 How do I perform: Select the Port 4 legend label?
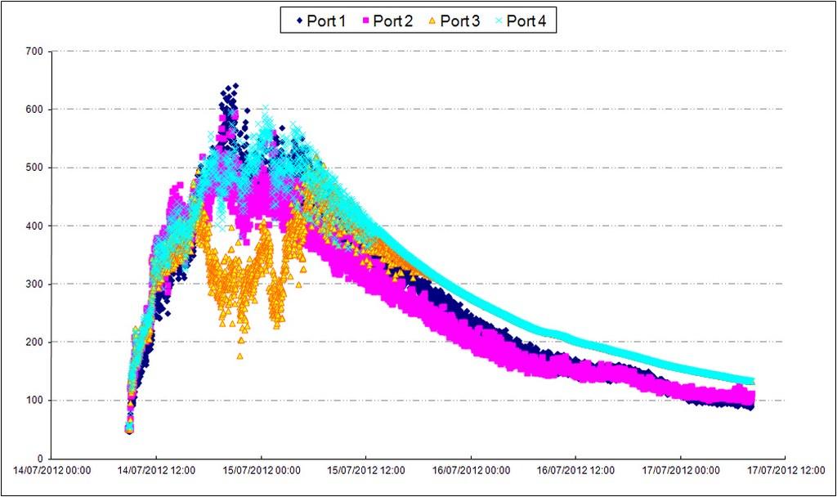click(x=526, y=21)
